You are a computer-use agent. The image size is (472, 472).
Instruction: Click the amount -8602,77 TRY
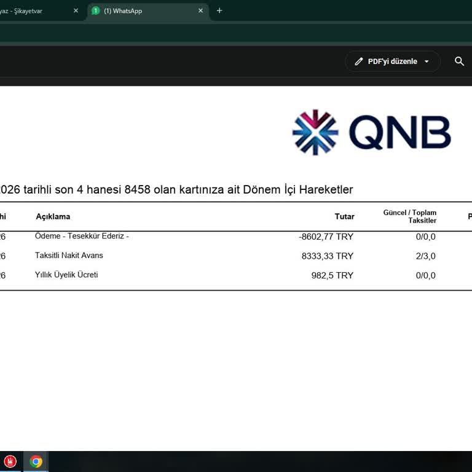[x=326, y=237]
